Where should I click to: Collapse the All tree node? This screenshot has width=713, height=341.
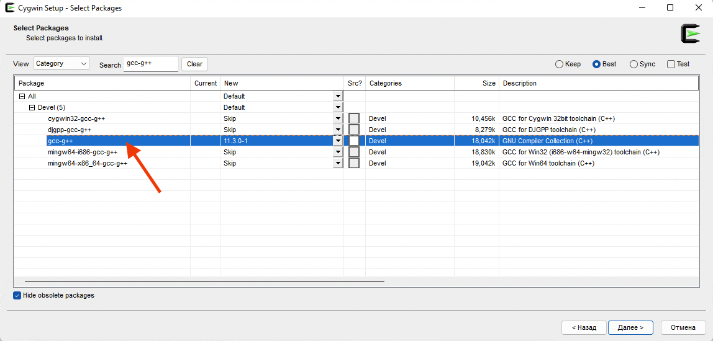pyautogui.click(x=22, y=96)
